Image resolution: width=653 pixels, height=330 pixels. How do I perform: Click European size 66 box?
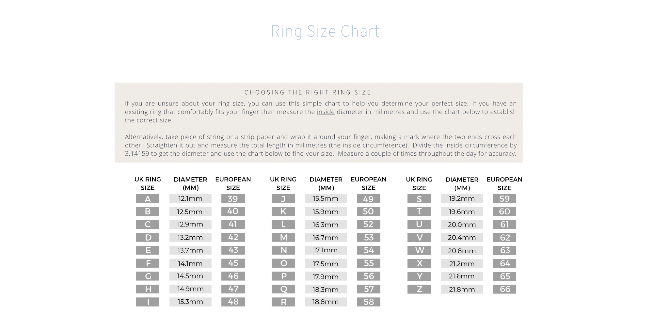504,289
